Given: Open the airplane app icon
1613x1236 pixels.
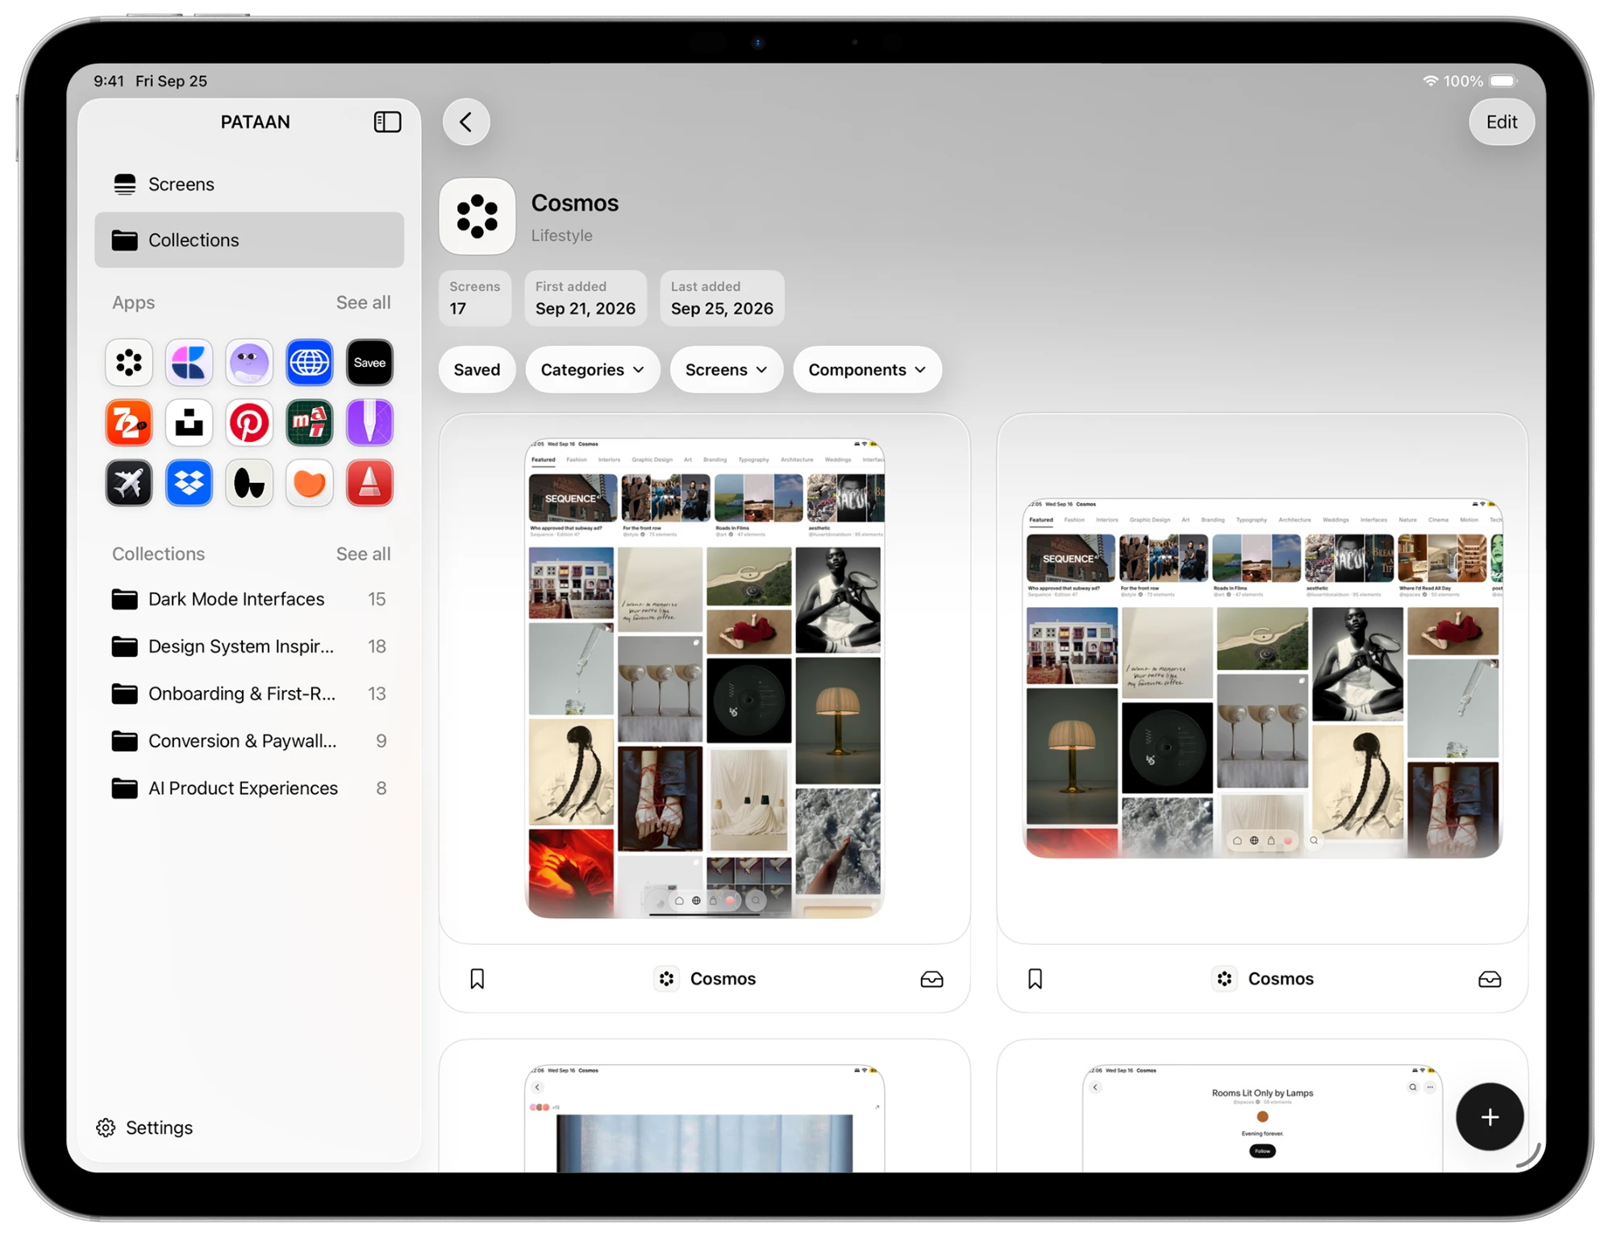Looking at the screenshot, I should (129, 483).
